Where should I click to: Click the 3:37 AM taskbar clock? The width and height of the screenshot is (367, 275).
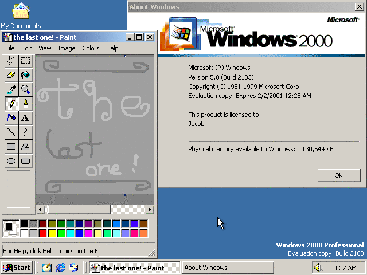[x=345, y=268]
